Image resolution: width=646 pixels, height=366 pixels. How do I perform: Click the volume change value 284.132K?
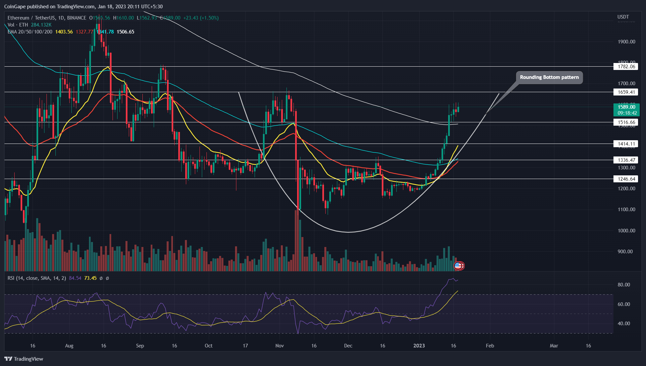coord(41,25)
